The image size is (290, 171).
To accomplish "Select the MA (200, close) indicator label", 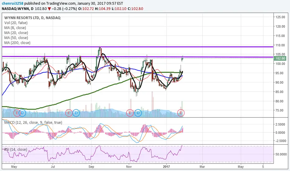I will pyautogui.click(x=17, y=43).
